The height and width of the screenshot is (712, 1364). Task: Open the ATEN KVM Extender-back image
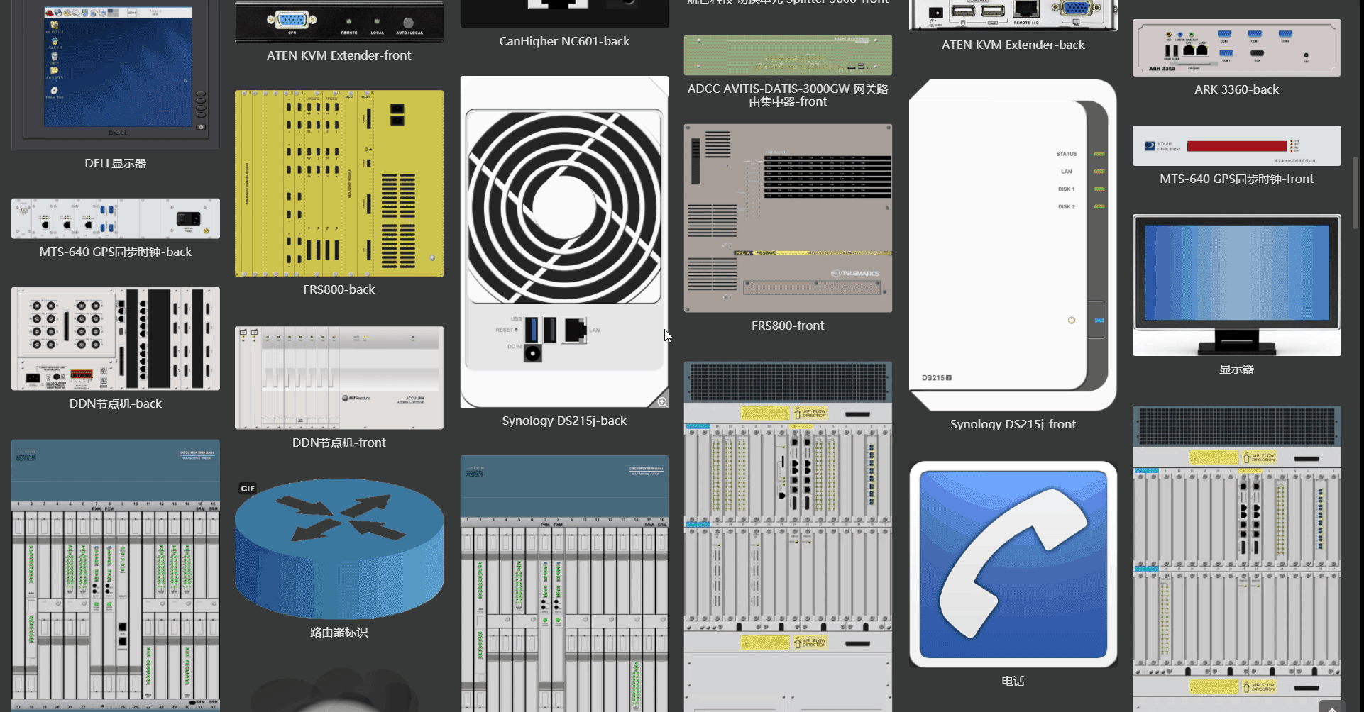(1013, 16)
